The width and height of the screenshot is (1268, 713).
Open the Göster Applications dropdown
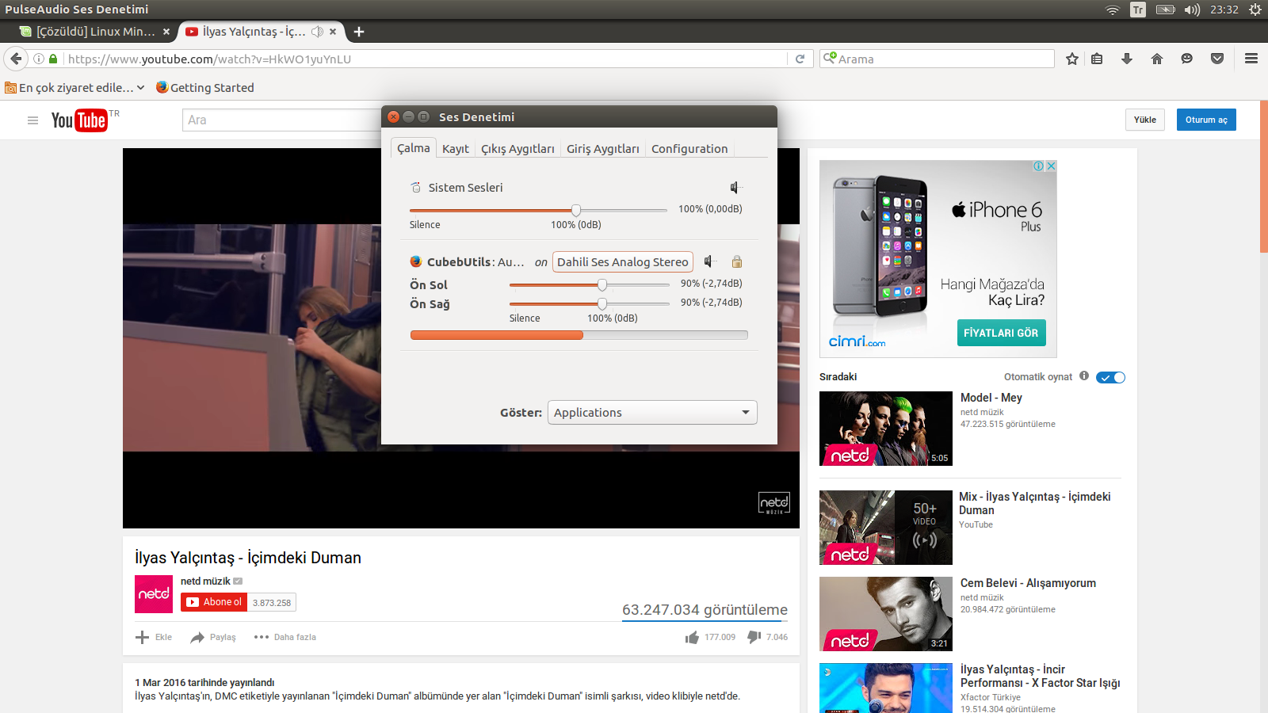pos(652,412)
